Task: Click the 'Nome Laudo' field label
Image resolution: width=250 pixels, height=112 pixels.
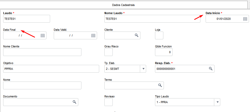Action: click(x=113, y=13)
